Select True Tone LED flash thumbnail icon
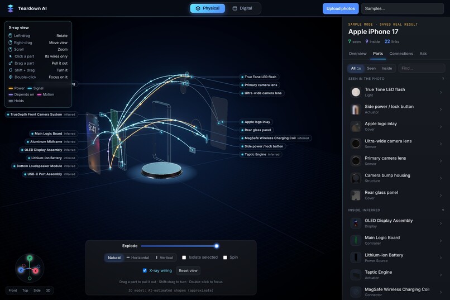The image size is (450, 300). [356, 92]
